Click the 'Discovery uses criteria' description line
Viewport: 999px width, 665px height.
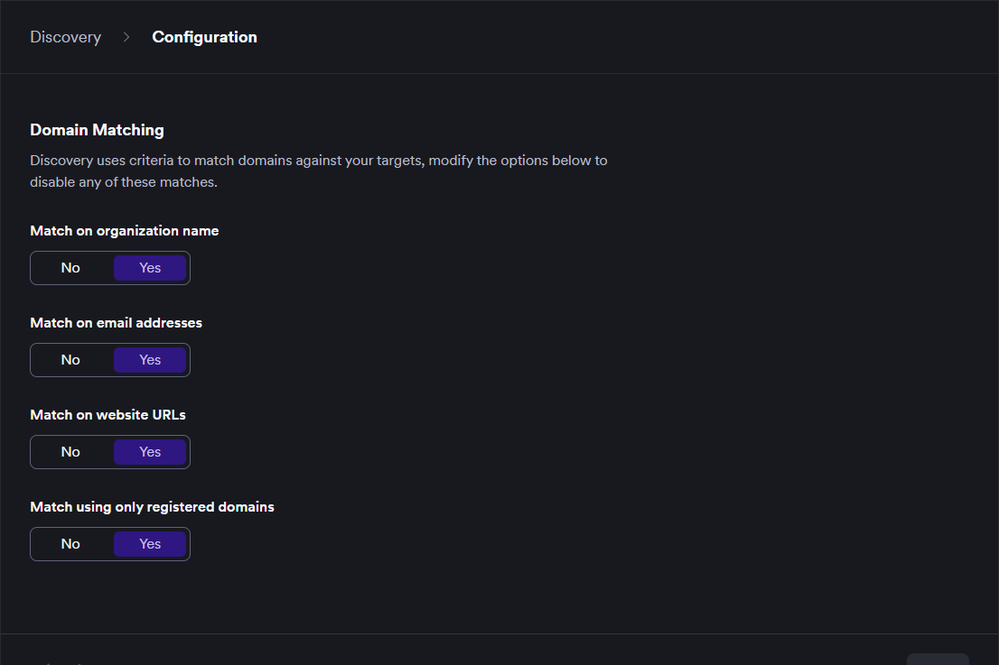(318, 161)
